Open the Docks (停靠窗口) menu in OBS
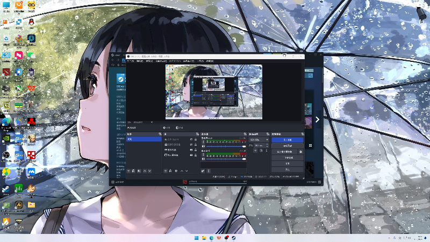Screen dimensions: 430x242 (161, 61)
